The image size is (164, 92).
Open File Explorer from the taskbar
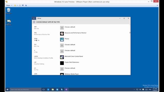(53, 89)
